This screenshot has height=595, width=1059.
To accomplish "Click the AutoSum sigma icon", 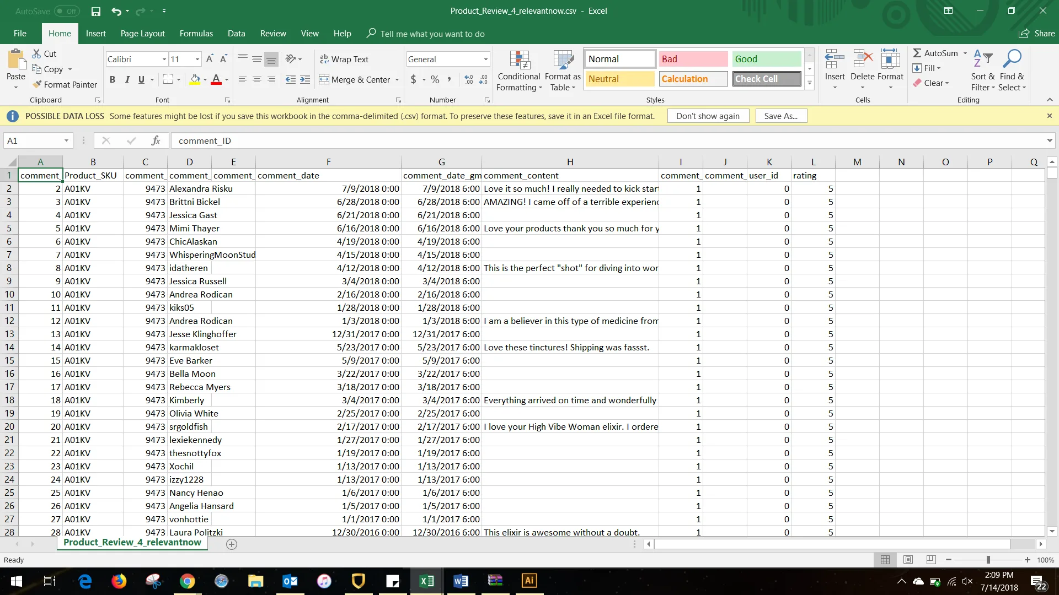I will 917,53.
